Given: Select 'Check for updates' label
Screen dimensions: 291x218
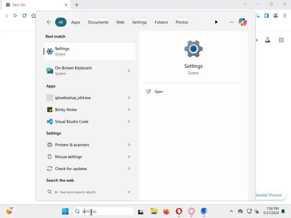Looking at the screenshot, I should click(x=71, y=169).
